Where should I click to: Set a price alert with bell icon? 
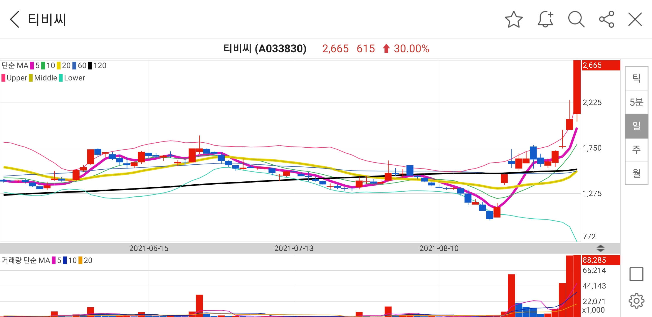coord(545,19)
